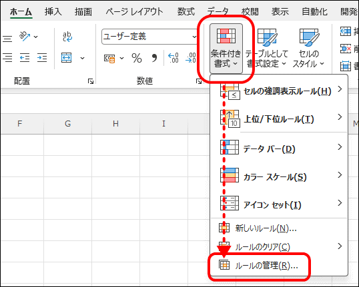
Task: Switch to the ページ レイアウト tab
Action: point(134,11)
